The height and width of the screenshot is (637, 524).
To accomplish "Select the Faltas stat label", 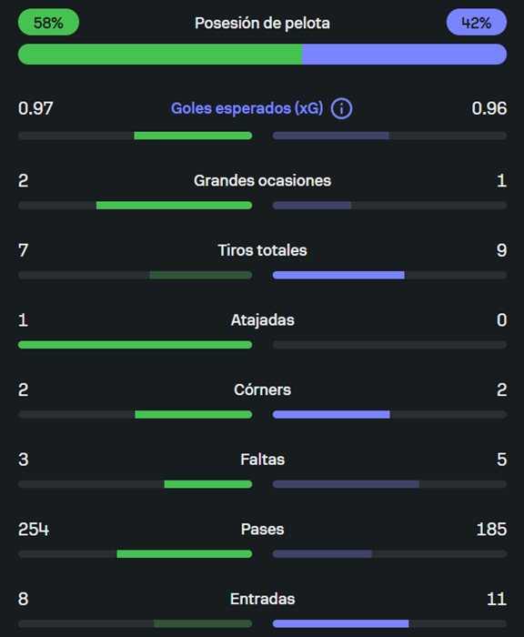I will click(x=262, y=460).
